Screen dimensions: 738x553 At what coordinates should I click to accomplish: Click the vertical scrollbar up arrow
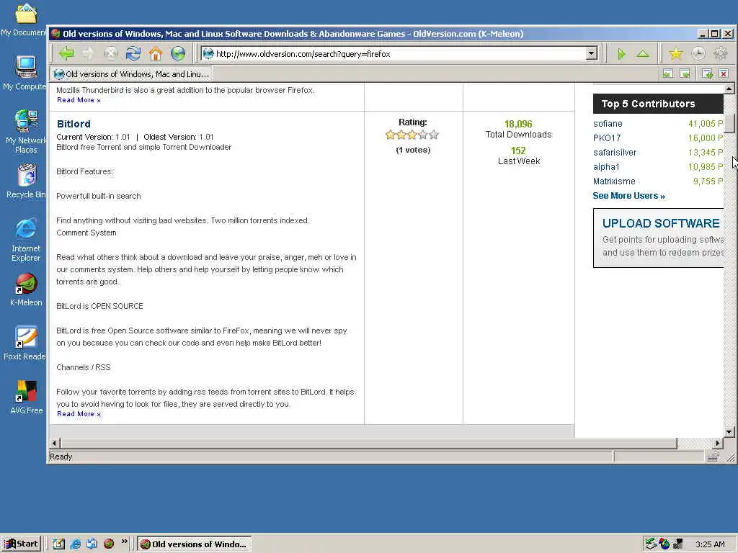(729, 89)
